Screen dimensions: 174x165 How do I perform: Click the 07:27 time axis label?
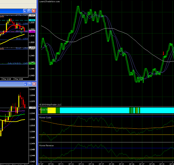[x=142, y=164]
